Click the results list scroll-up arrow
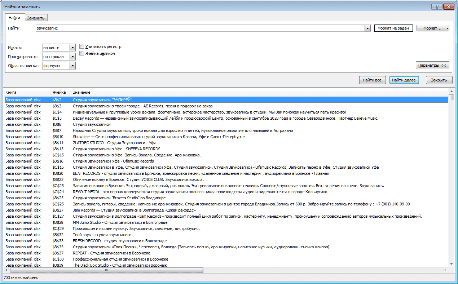 coord(451,91)
